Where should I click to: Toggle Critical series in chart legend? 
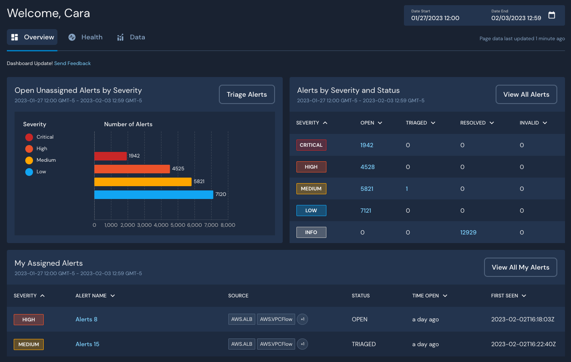point(29,137)
